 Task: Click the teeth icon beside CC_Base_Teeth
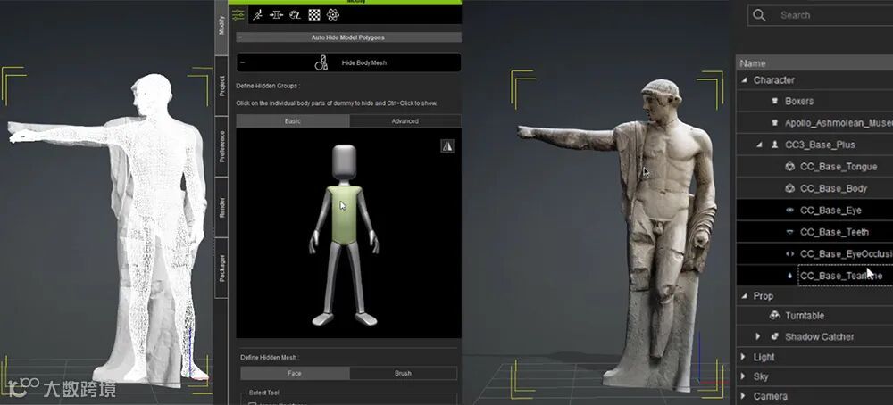789,232
